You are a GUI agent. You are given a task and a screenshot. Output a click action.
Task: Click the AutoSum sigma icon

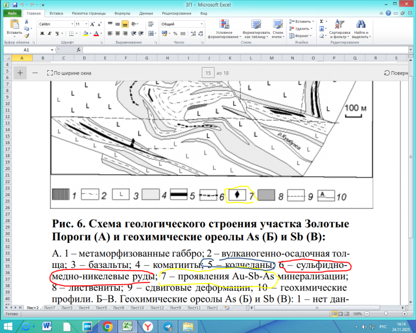(x=321, y=21)
